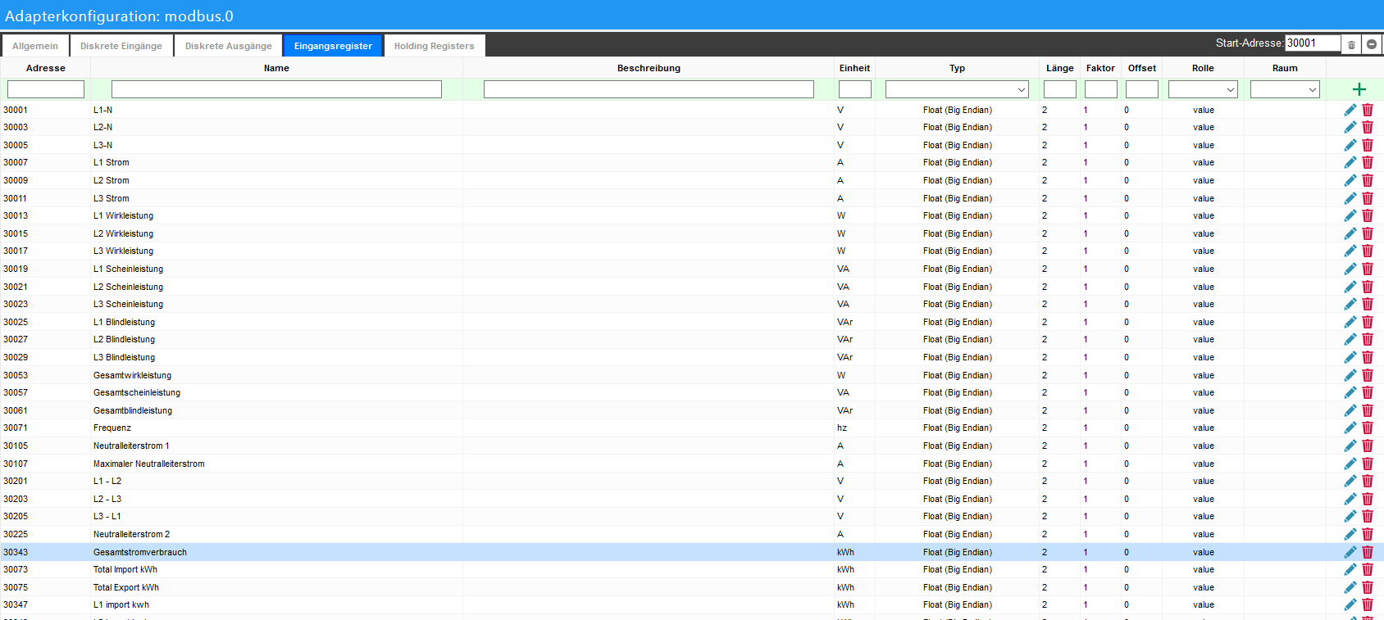
Task: Click the Offset filter field
Action: (1142, 89)
